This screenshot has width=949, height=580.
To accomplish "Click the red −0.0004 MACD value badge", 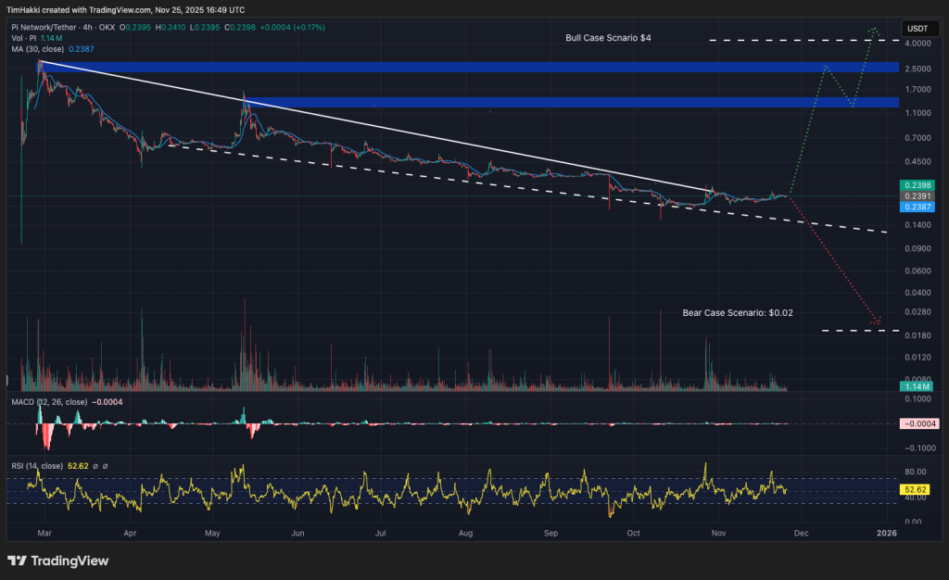I will tap(918, 422).
